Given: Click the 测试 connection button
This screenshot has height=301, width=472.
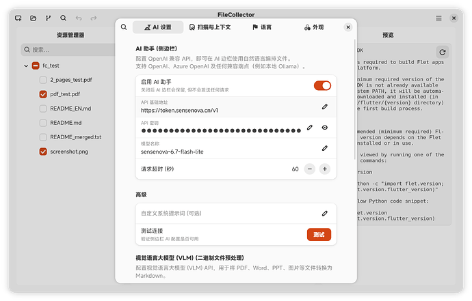Looking at the screenshot, I should (x=319, y=235).
